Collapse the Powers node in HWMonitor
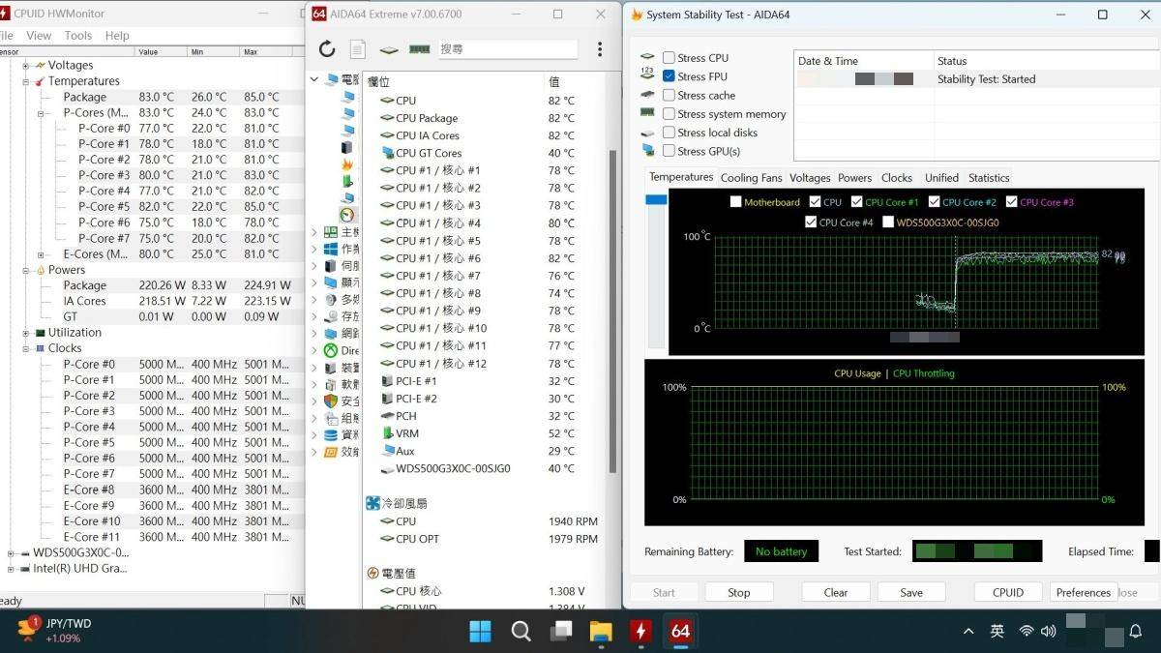Image resolution: width=1161 pixels, height=653 pixels. click(x=25, y=270)
